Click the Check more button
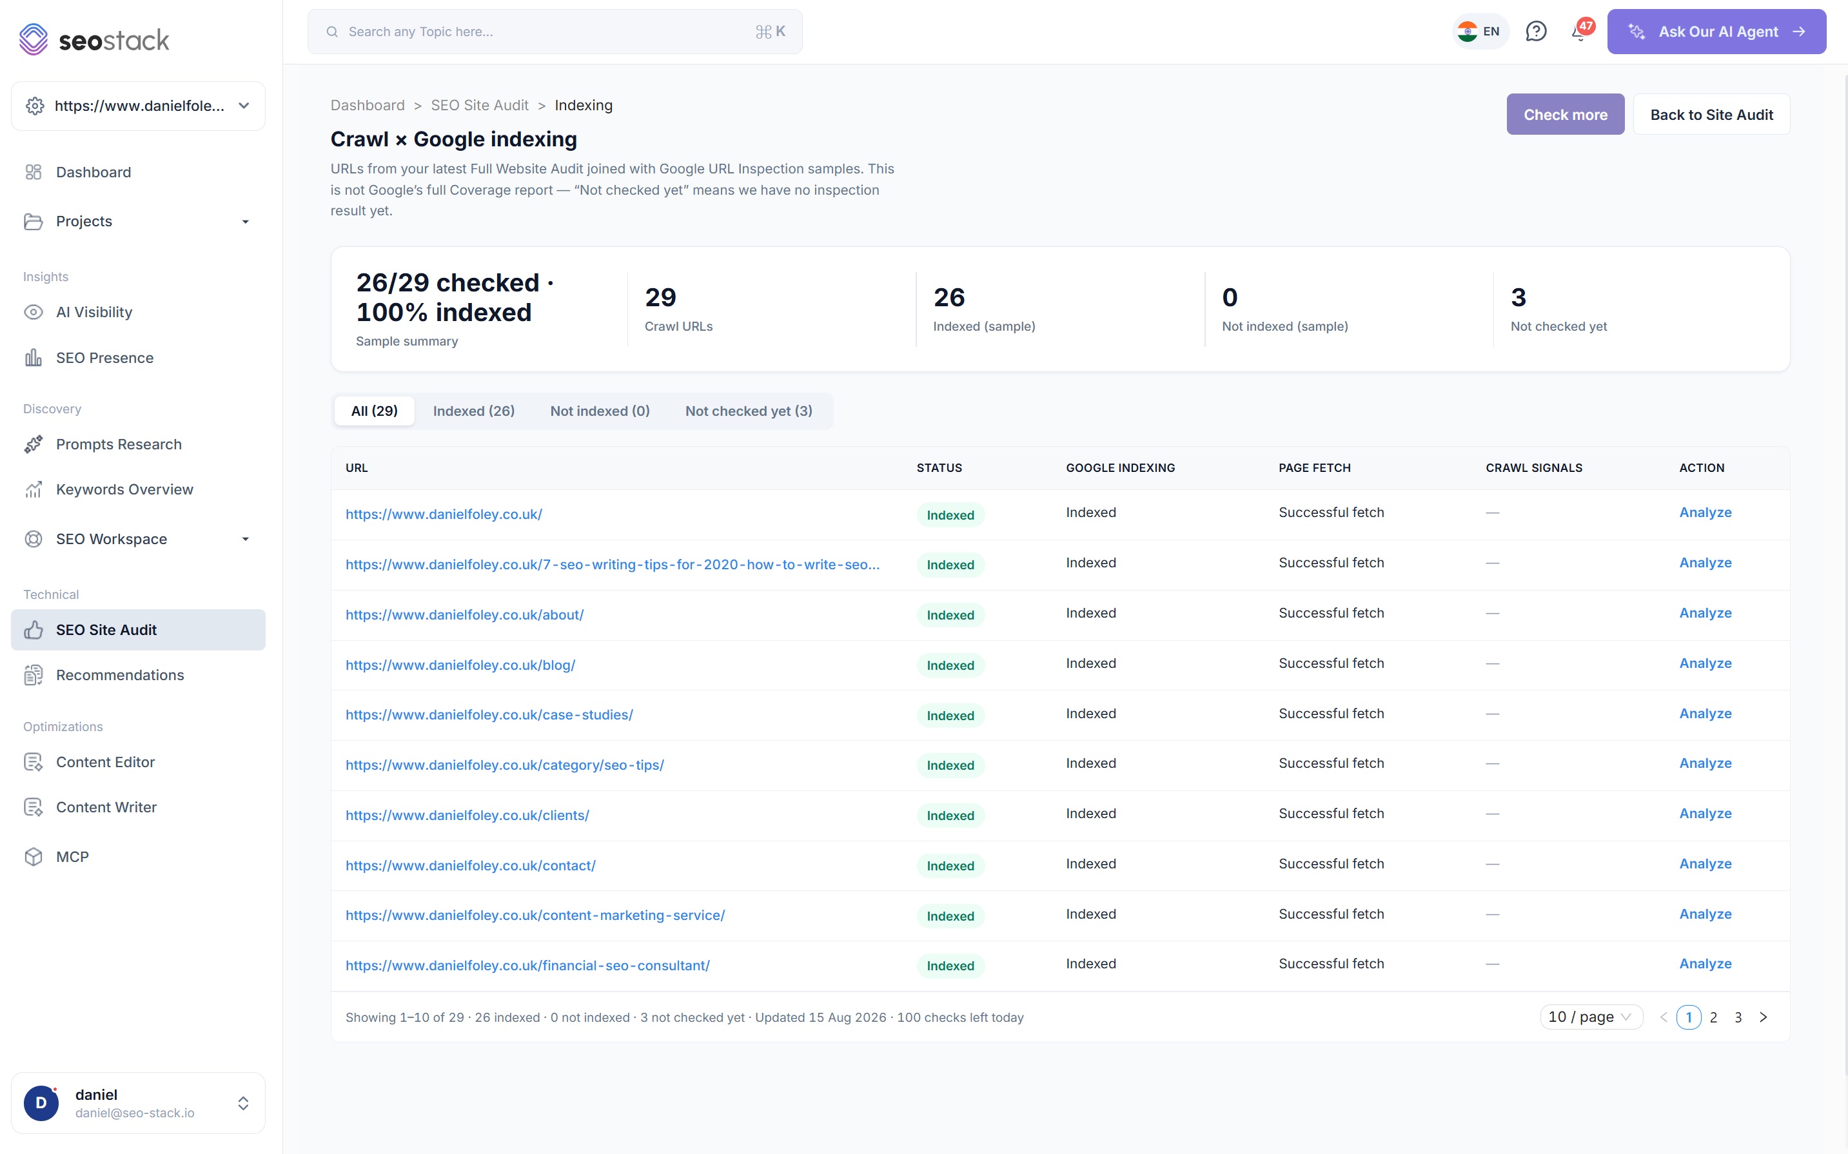This screenshot has height=1154, width=1848. click(1565, 115)
